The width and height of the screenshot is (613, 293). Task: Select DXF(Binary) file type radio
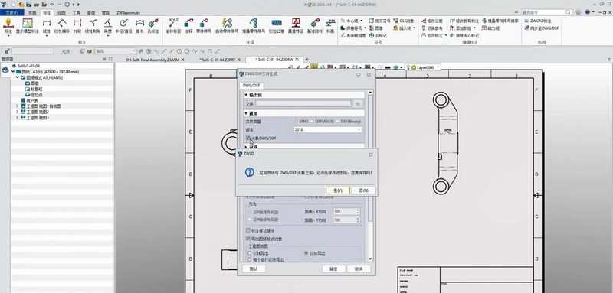(337, 122)
